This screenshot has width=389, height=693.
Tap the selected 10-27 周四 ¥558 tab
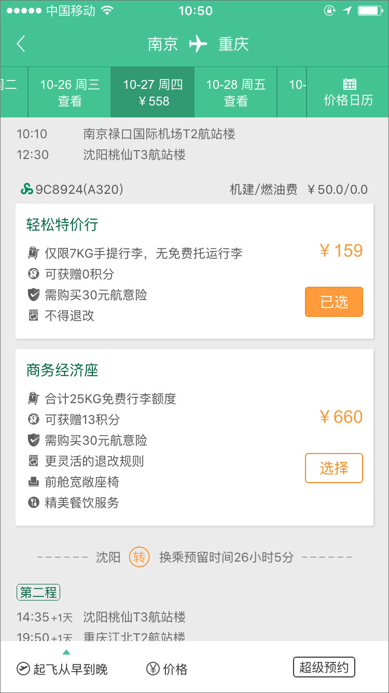pyautogui.click(x=152, y=92)
